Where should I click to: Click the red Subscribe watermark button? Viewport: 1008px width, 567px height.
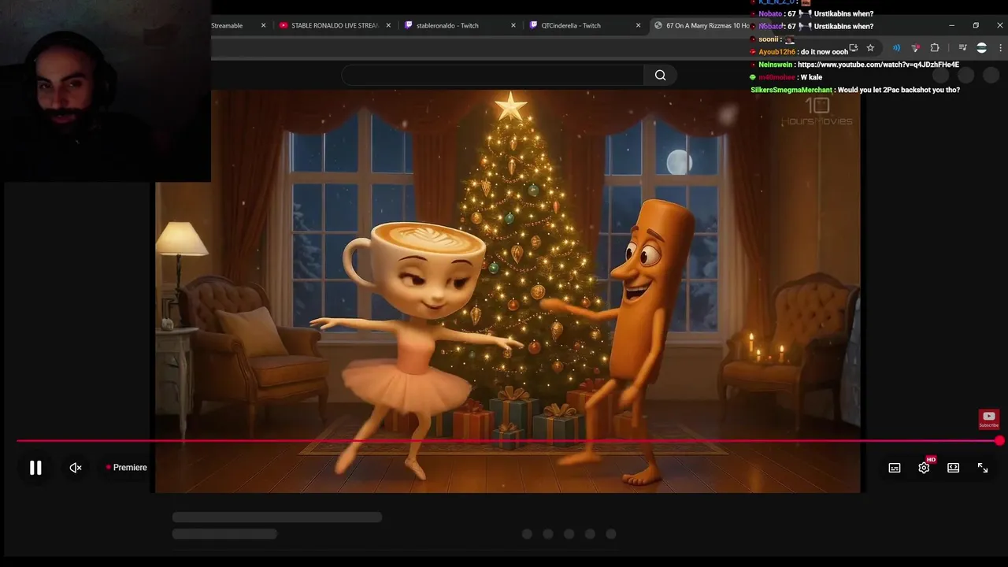coord(989,419)
